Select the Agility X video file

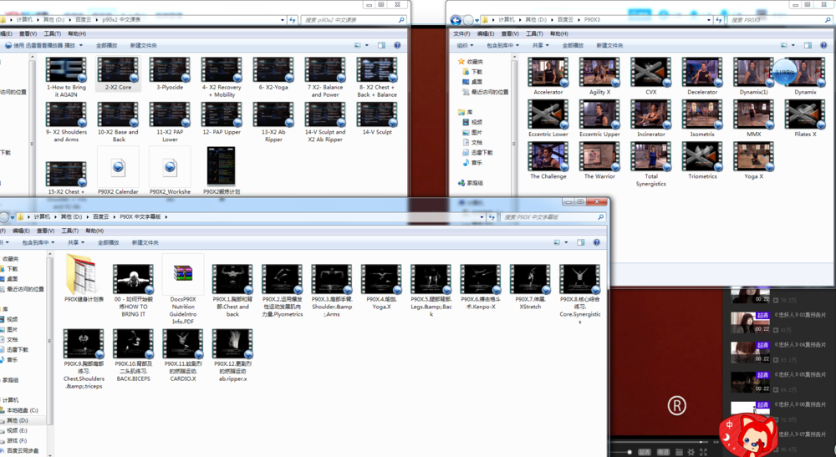599,77
